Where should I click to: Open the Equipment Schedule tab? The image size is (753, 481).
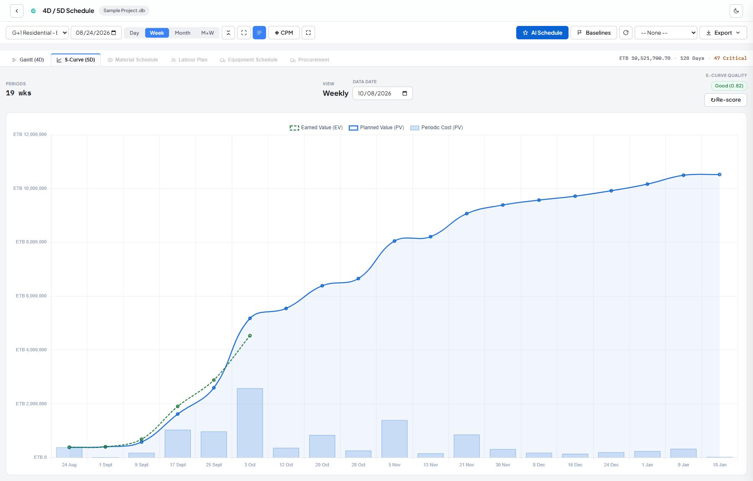249,60
